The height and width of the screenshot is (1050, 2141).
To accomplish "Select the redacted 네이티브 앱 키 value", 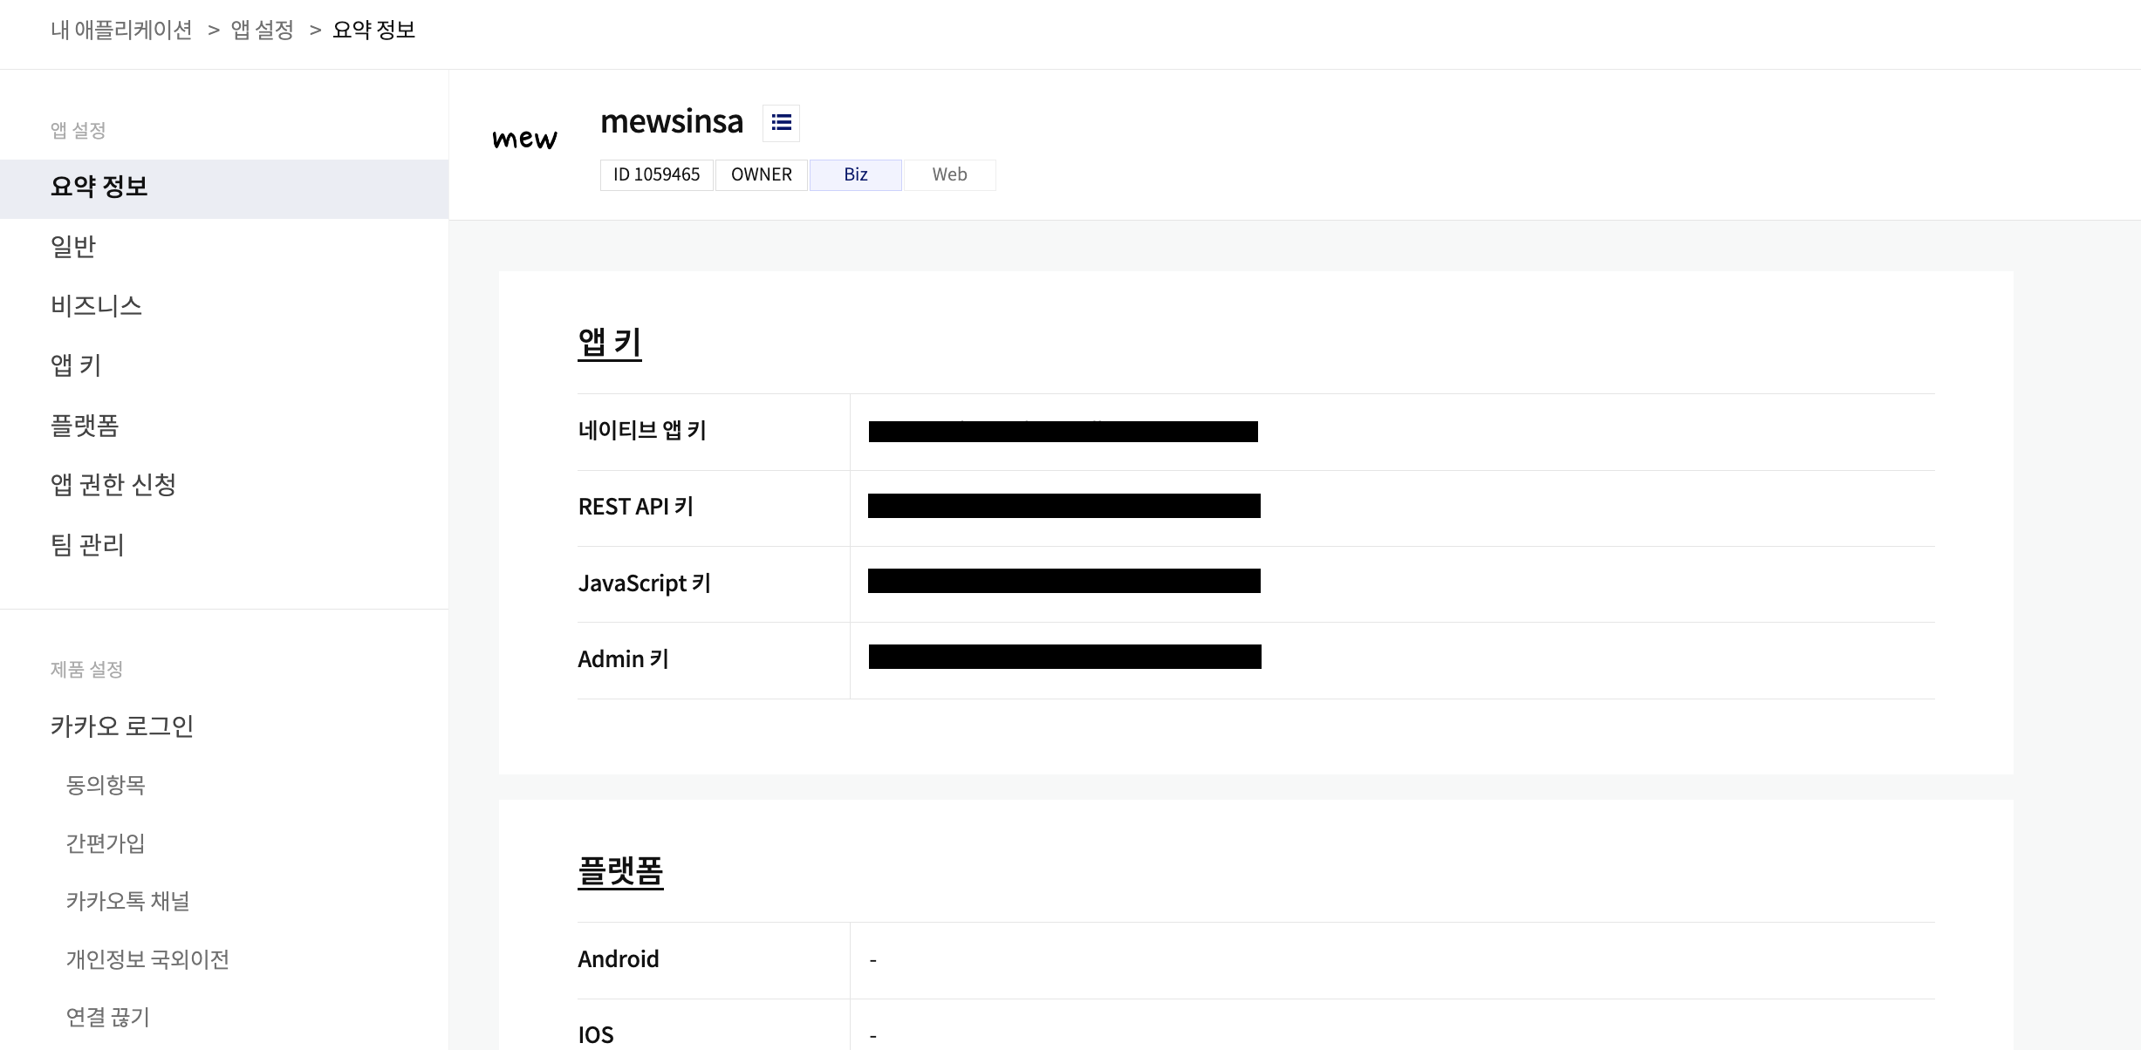I will tap(1064, 432).
